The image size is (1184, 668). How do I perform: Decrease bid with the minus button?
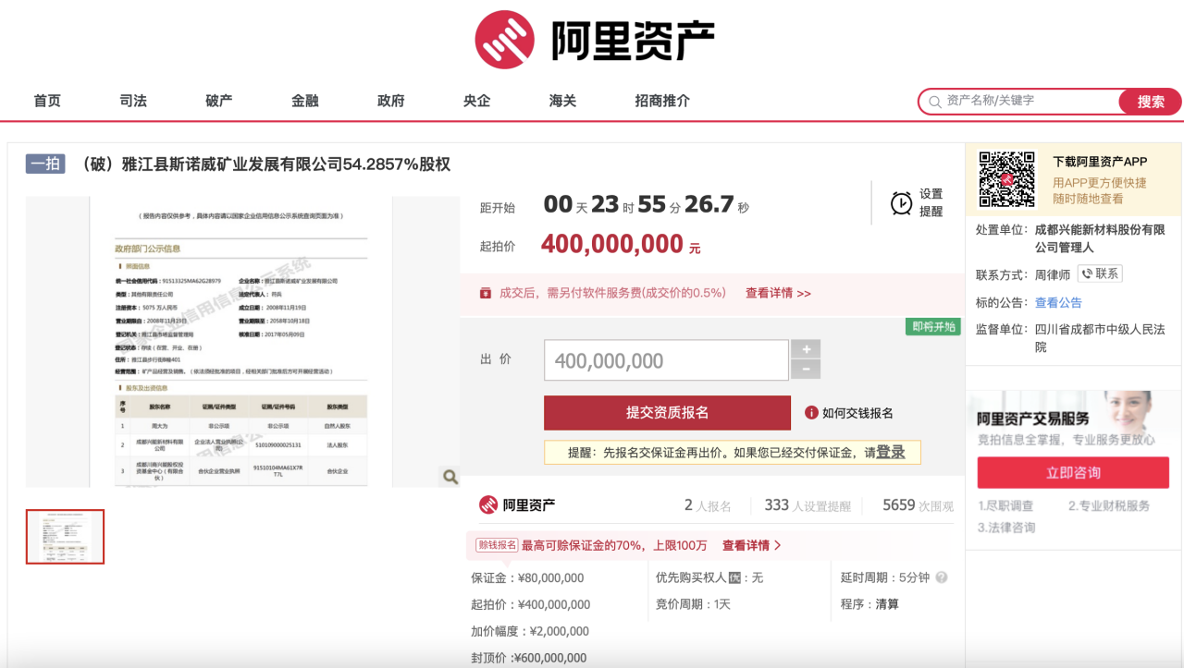pos(806,370)
